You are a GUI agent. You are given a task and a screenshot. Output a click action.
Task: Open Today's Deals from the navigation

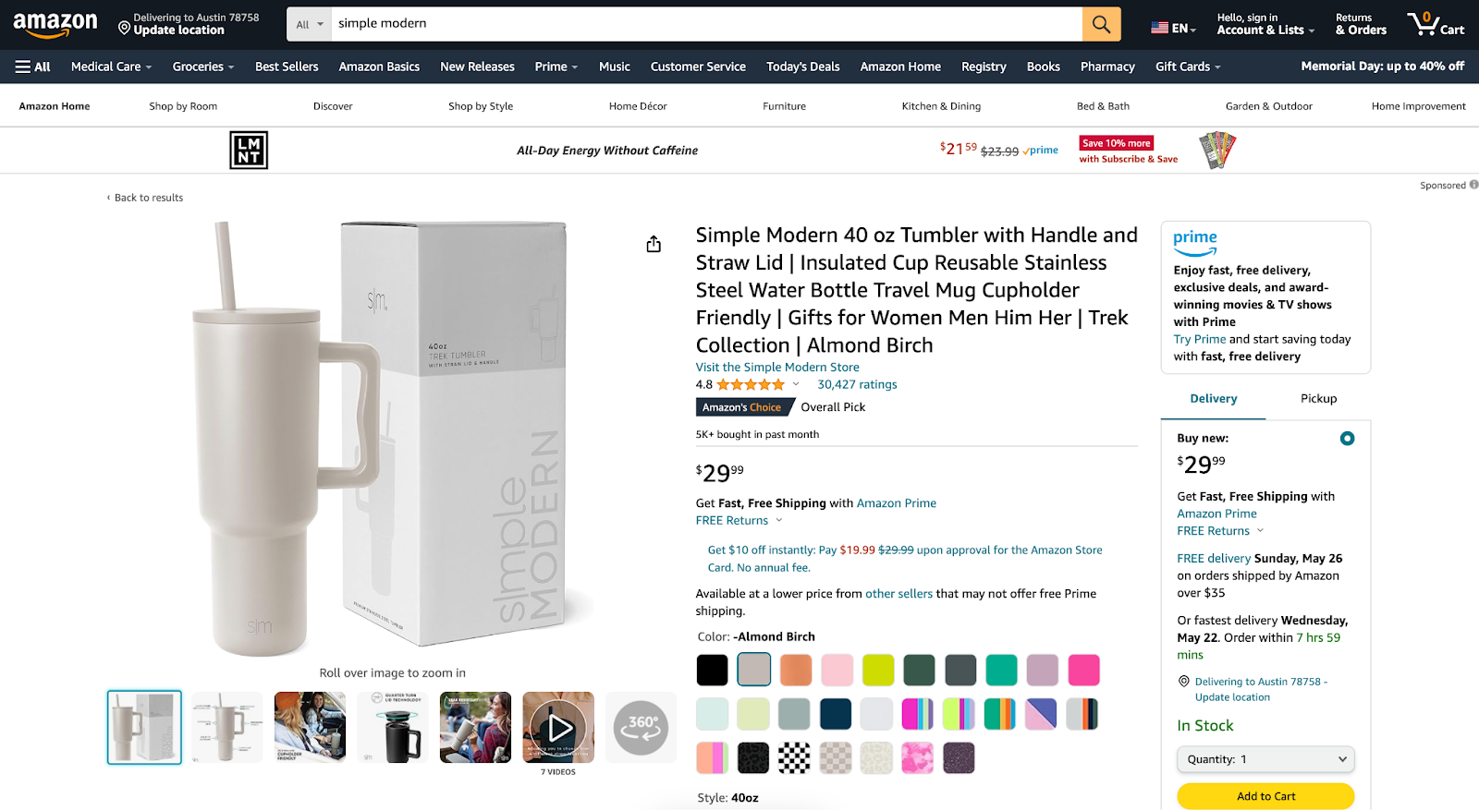(802, 66)
